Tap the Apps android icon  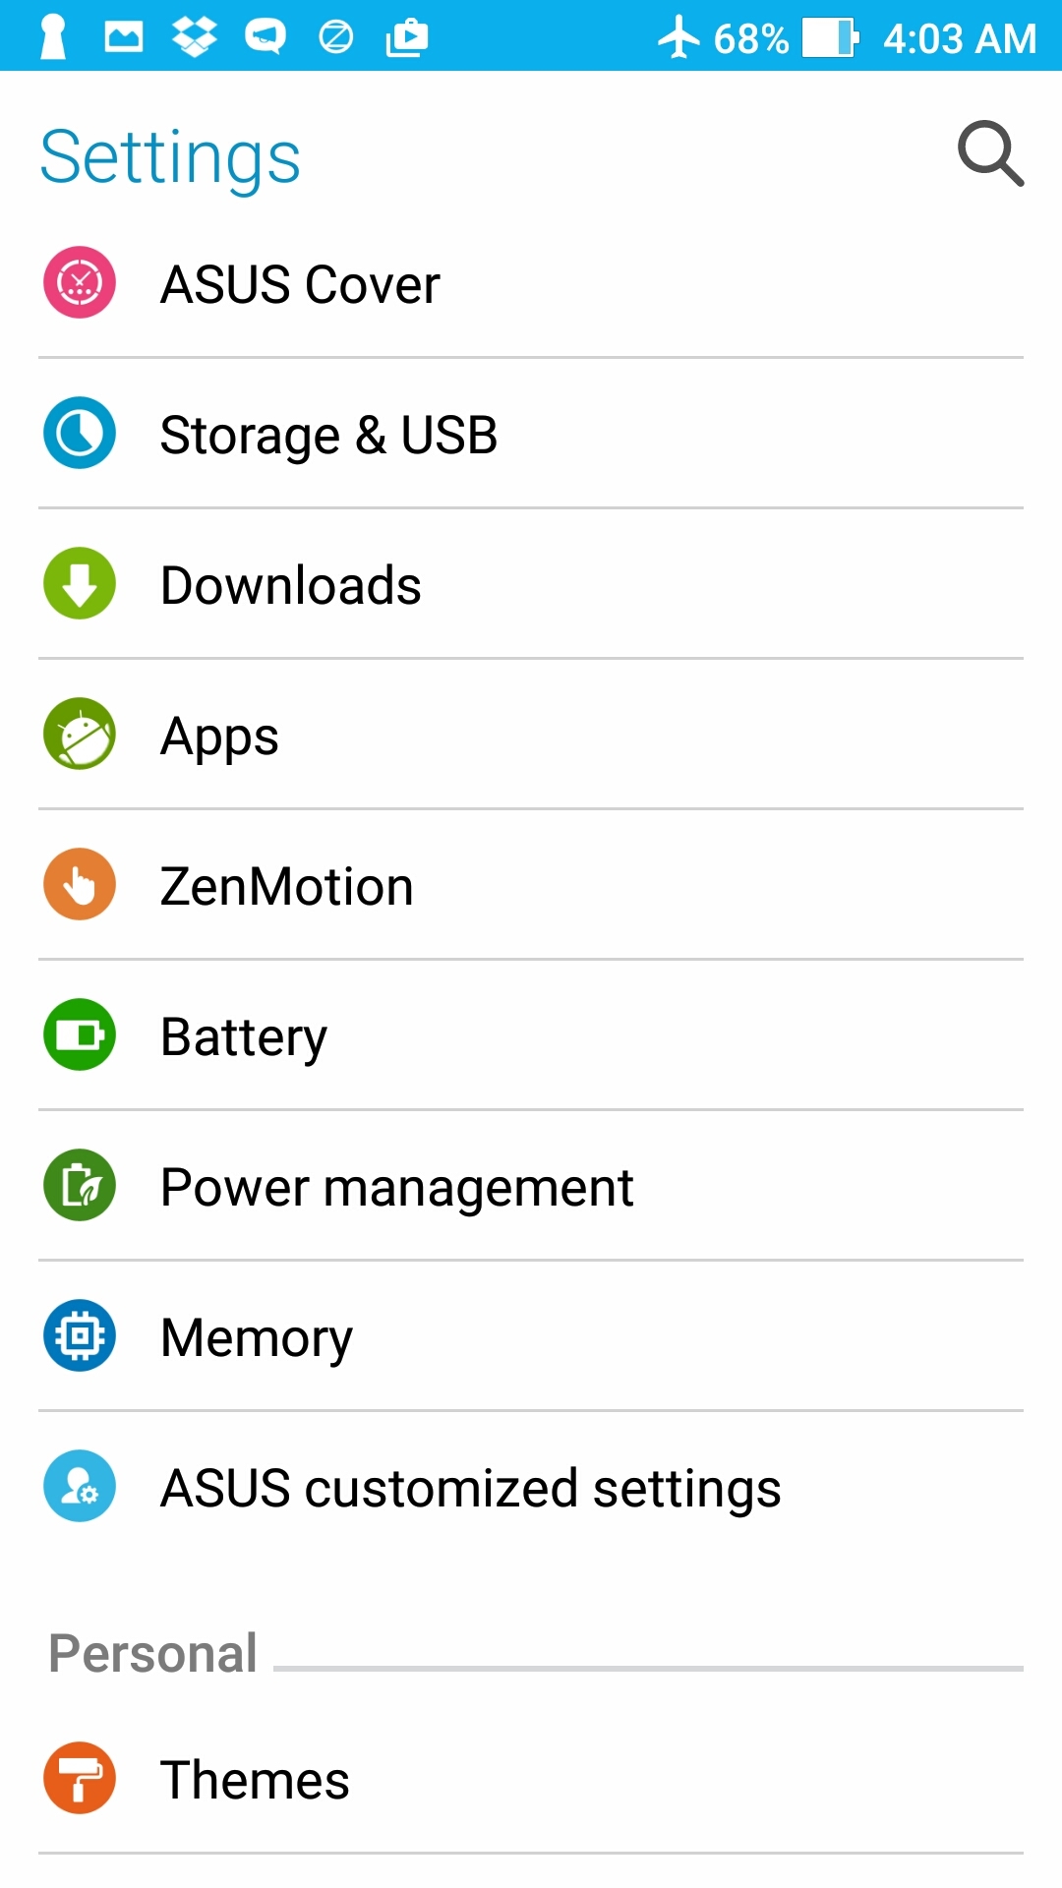(80, 734)
